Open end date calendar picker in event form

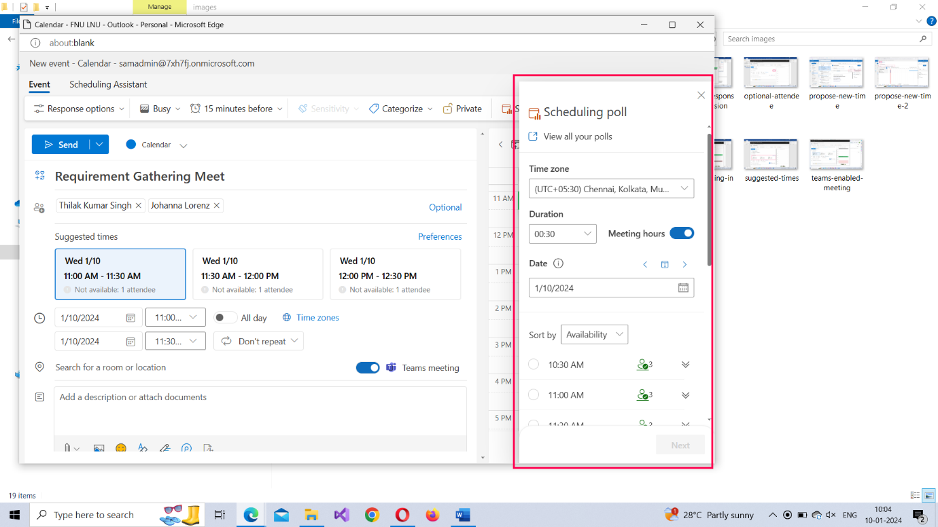click(131, 342)
